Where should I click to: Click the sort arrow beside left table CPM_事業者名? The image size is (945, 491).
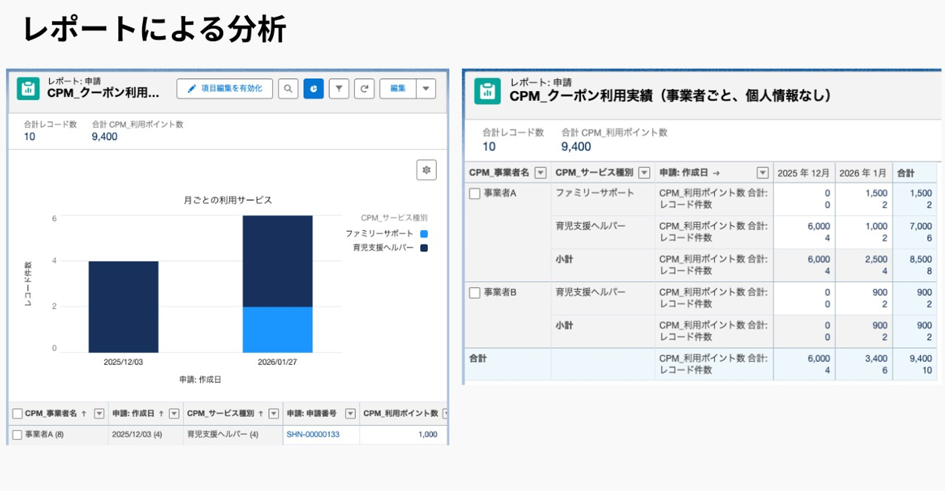[84, 414]
